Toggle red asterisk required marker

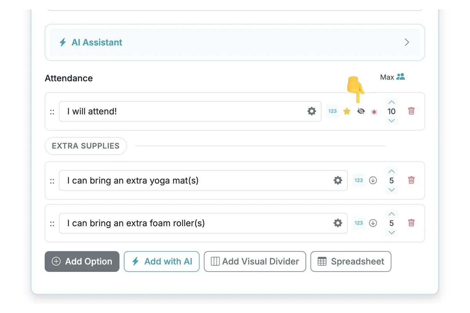374,112
